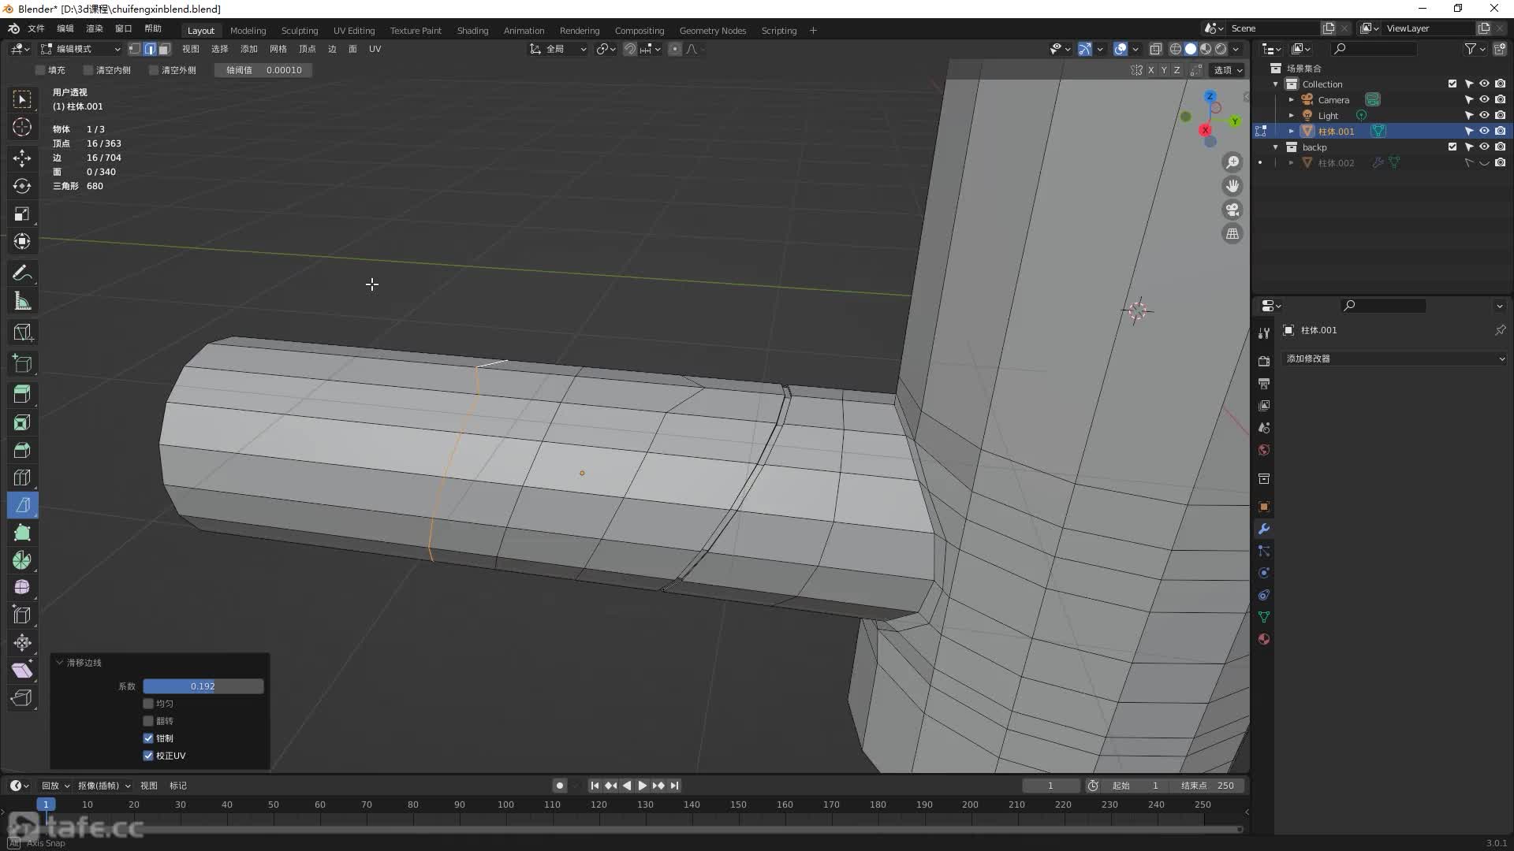Screen dimensions: 1514x851
Task: Select the Loop Cut tool
Action: [x=22, y=478]
